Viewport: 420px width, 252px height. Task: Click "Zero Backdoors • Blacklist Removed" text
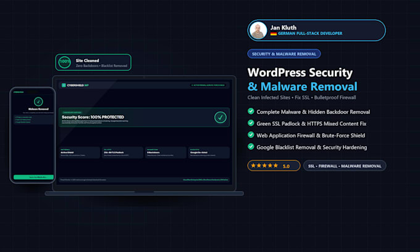101,66
